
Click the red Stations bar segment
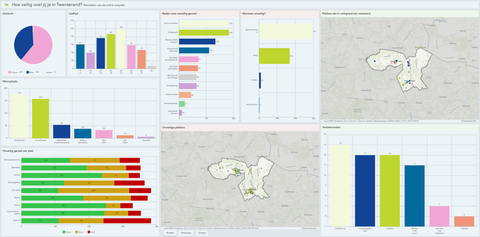(x=127, y=221)
